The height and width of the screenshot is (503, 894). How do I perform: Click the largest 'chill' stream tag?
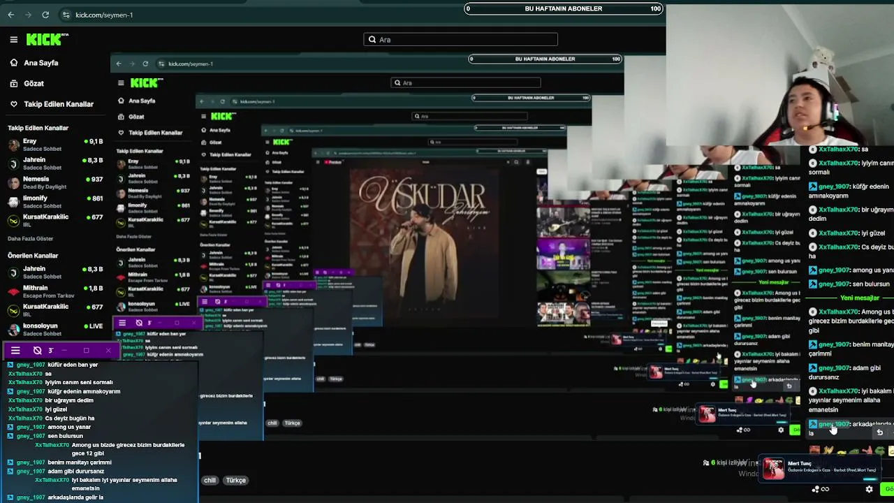210,481
